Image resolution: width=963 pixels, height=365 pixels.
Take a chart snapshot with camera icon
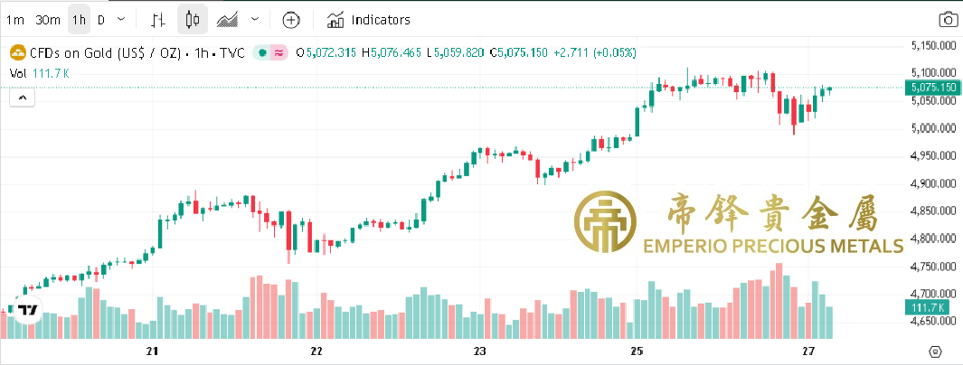pyautogui.click(x=948, y=19)
